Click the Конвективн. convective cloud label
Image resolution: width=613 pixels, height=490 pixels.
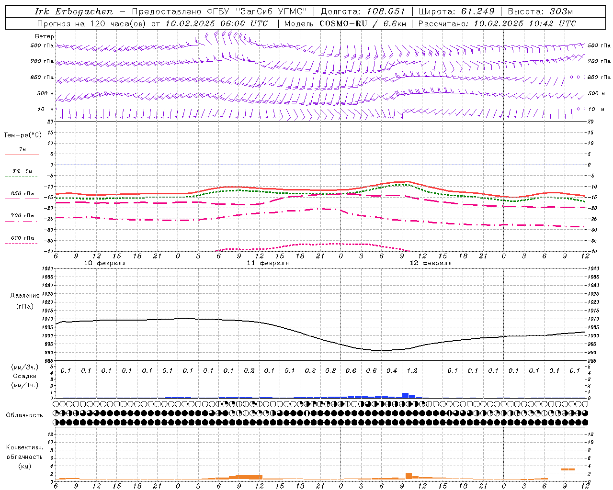pyautogui.click(x=24, y=447)
